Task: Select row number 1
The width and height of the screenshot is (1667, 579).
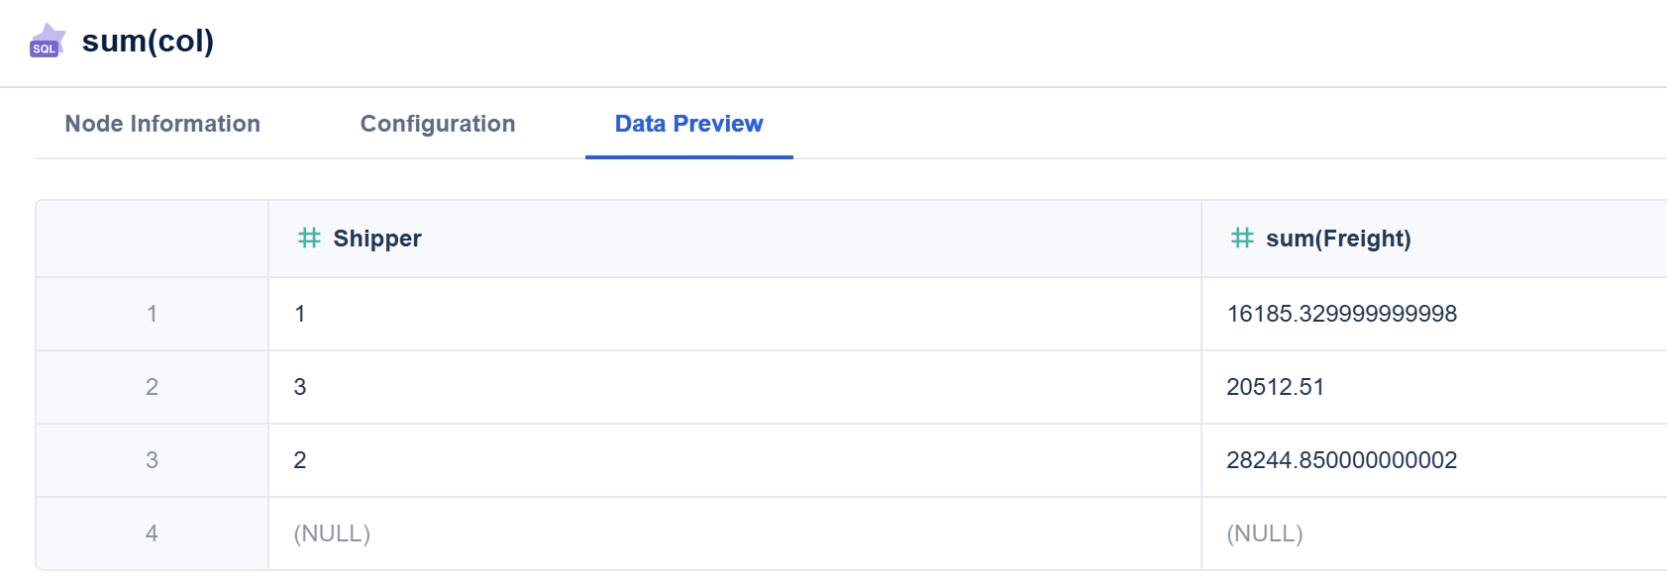Action: pyautogui.click(x=152, y=314)
